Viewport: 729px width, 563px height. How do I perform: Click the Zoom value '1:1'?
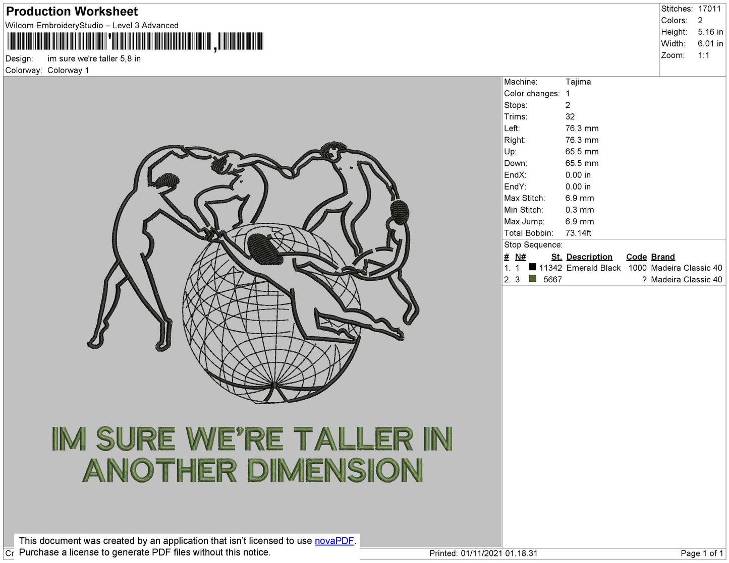click(704, 55)
